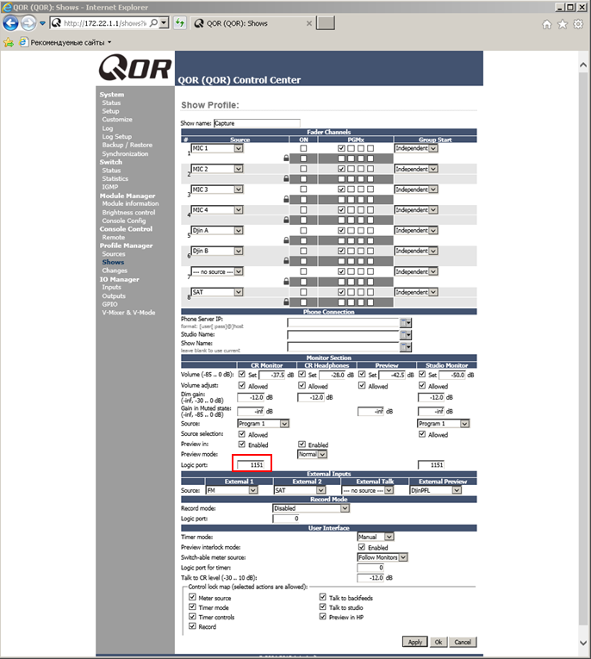This screenshot has height=659, width=591.
Task: Click Talk to CR level field -12.0
Action: [x=370, y=578]
